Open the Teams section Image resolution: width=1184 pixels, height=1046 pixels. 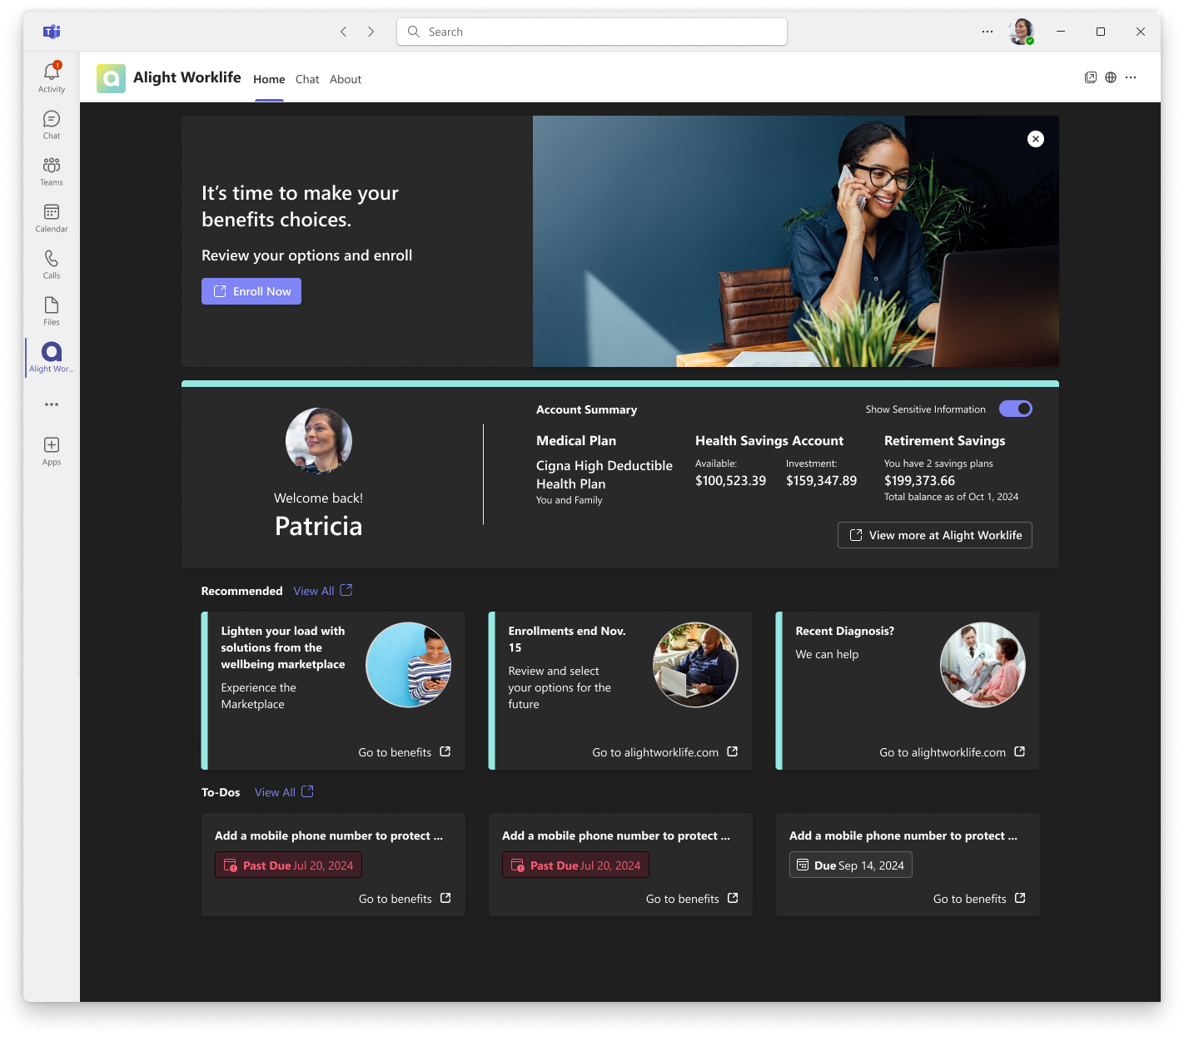click(x=52, y=171)
